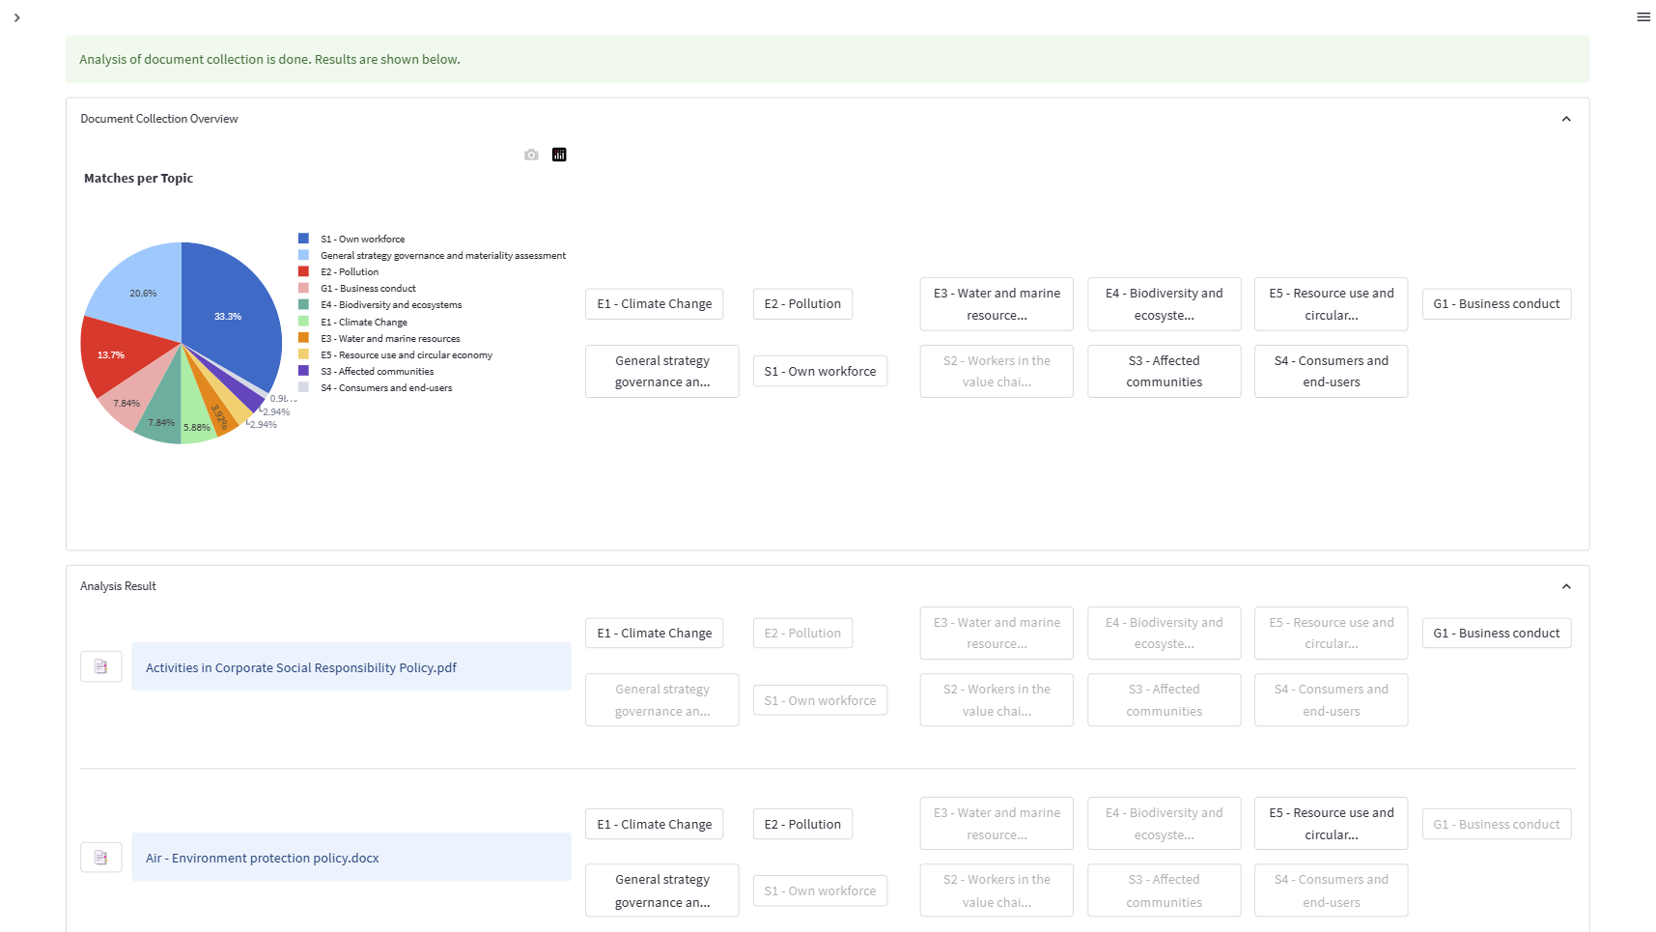Toggle S2 - Workers in the value chain overview filter
The height and width of the screenshot is (932, 1656).
coord(996,372)
